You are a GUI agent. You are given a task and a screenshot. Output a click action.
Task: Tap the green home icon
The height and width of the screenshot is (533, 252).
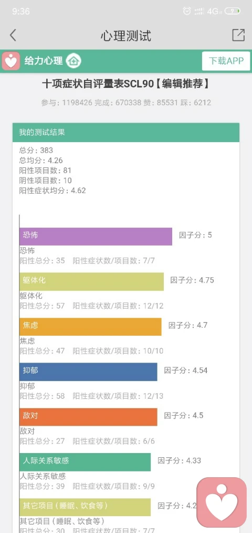pos(73,61)
